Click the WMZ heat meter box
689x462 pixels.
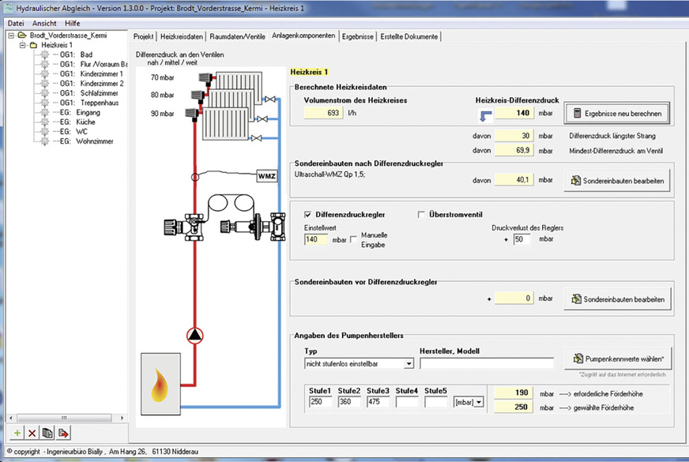point(267,176)
